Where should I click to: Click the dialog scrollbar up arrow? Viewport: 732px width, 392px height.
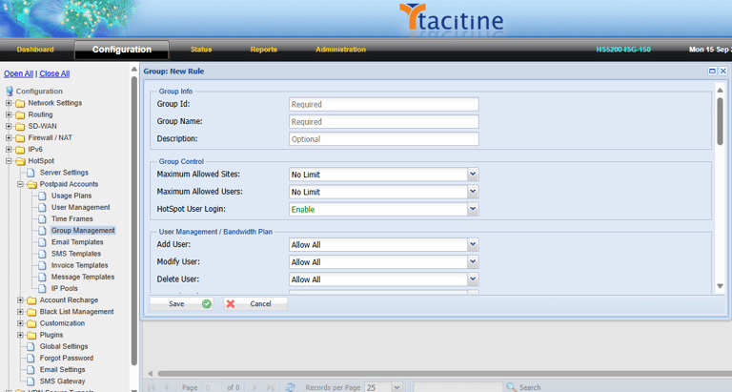(x=720, y=91)
